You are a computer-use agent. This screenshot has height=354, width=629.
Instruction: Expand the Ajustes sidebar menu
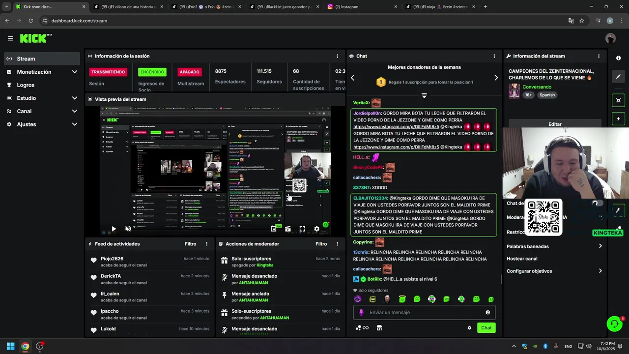click(x=42, y=124)
